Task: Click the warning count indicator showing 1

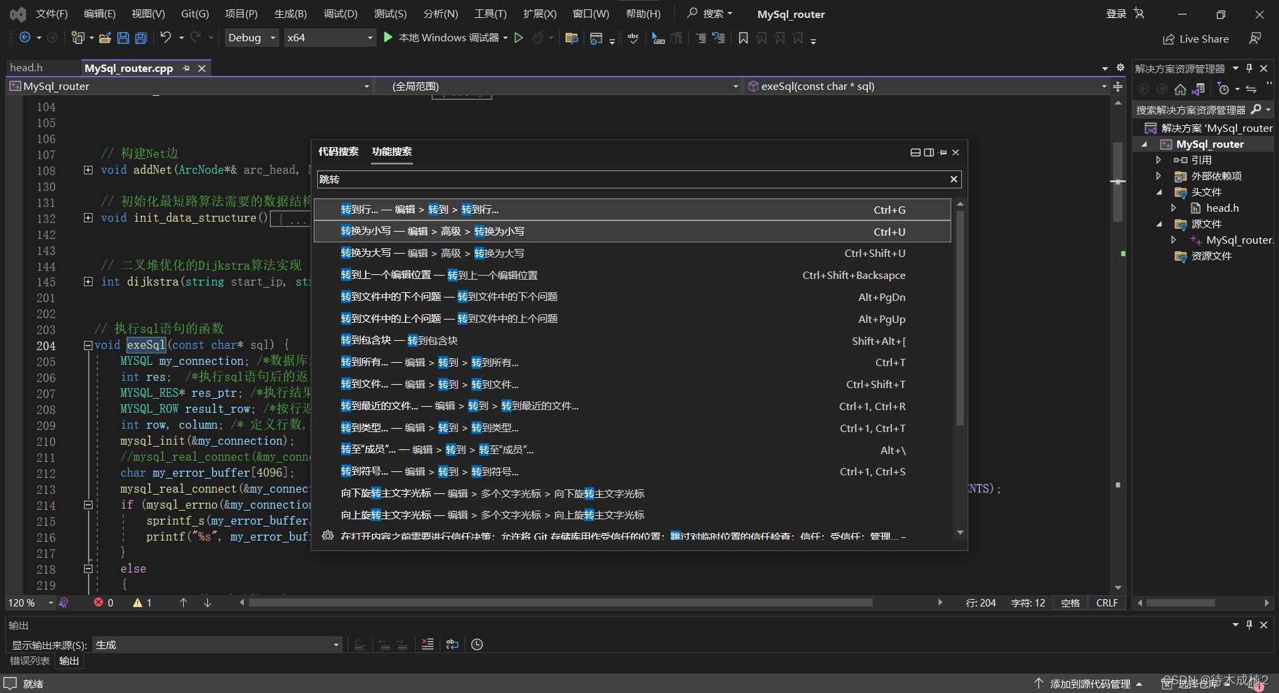Action: tap(143, 602)
